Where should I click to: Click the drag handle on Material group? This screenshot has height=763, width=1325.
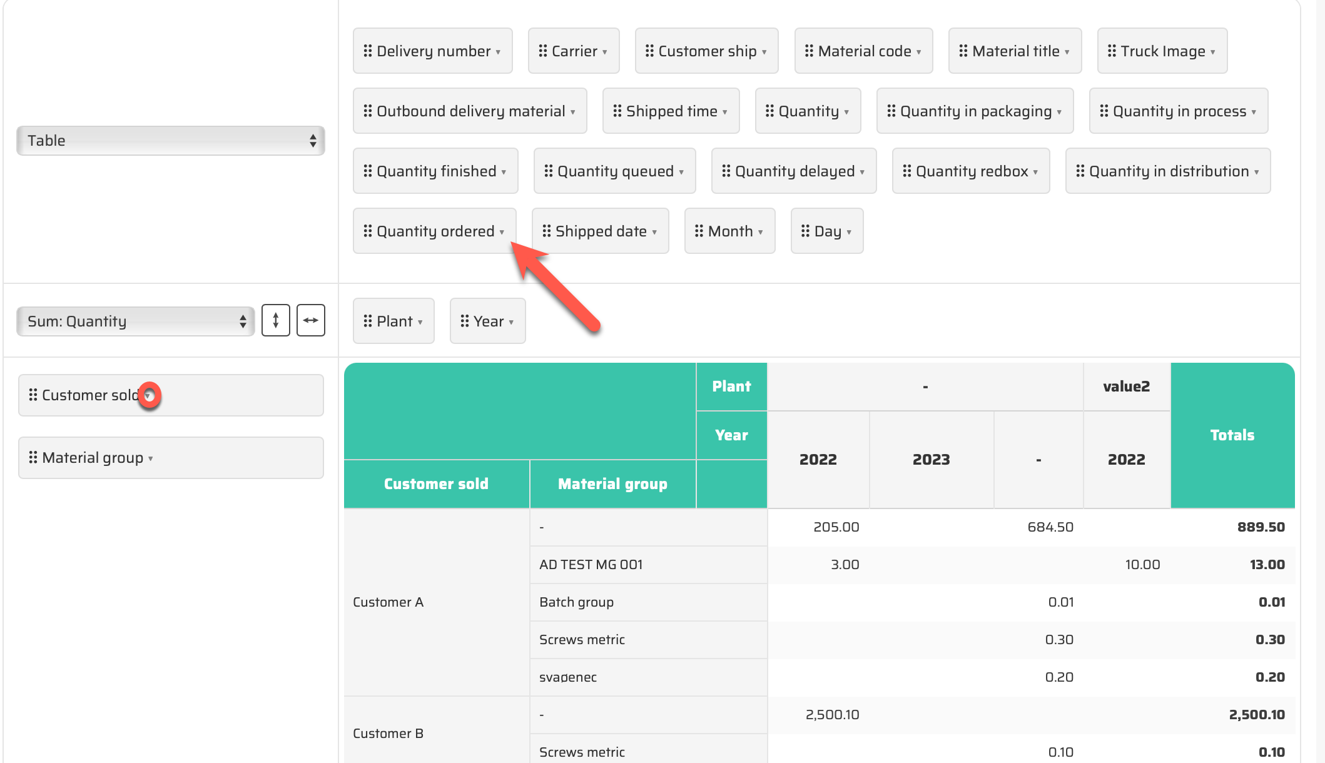pos(33,457)
